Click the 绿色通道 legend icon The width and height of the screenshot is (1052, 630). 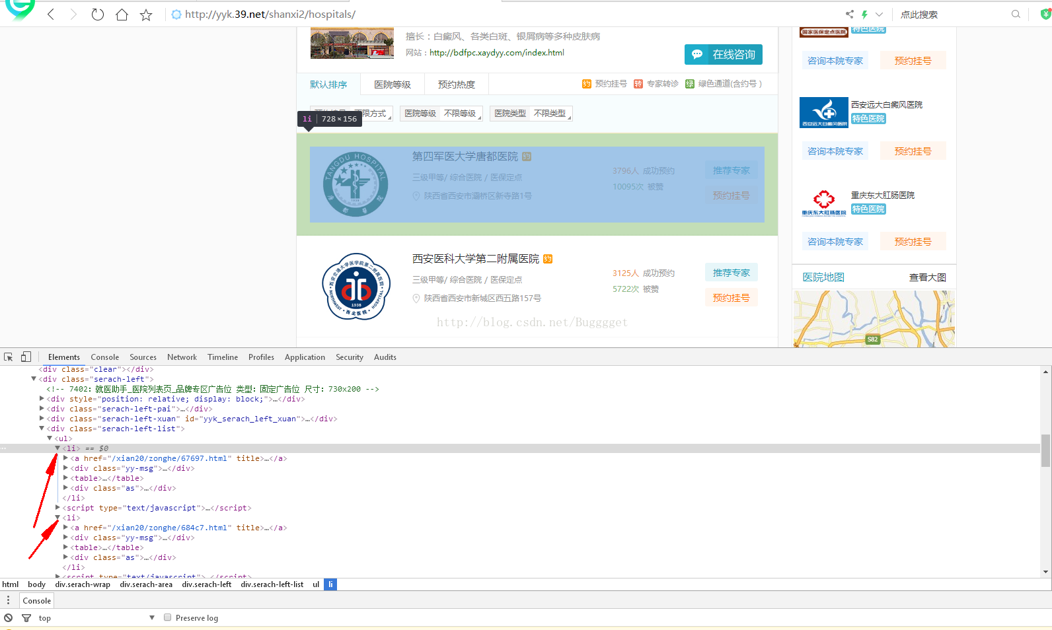(690, 84)
